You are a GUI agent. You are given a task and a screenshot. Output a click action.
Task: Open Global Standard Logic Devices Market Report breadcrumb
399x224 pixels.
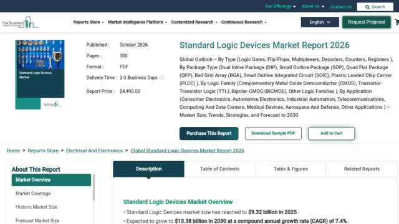pos(187,151)
